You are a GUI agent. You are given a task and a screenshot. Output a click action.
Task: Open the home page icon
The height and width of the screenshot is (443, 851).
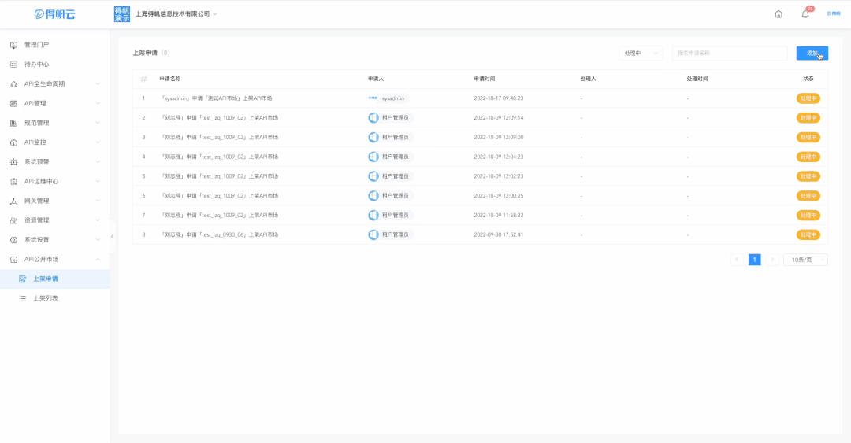(x=779, y=14)
